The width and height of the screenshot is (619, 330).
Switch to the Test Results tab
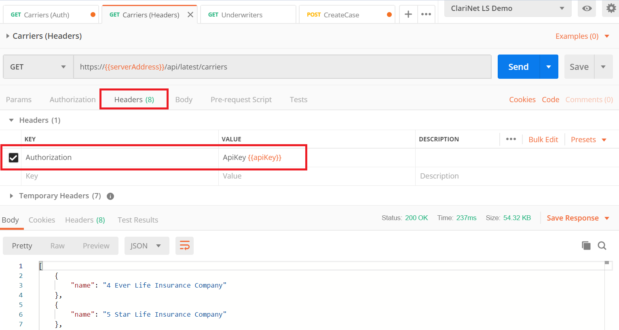click(x=138, y=220)
